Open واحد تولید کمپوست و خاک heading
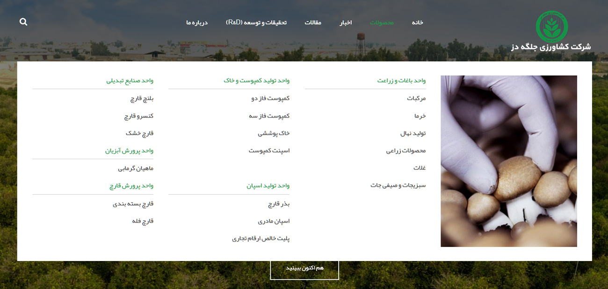Viewport: 608px width, 289px height. 256,81
